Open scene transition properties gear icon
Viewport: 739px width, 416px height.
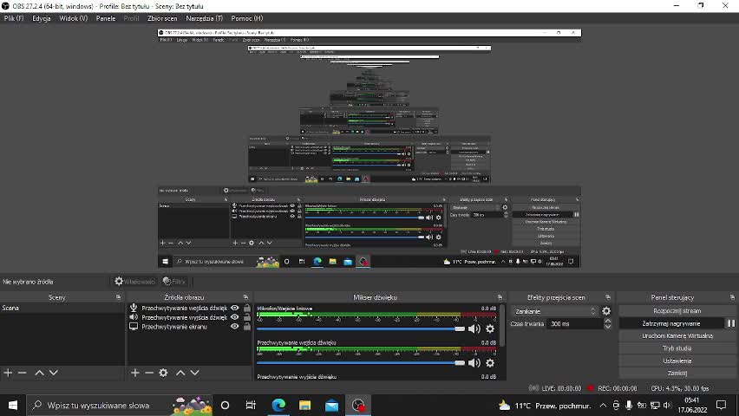click(606, 311)
